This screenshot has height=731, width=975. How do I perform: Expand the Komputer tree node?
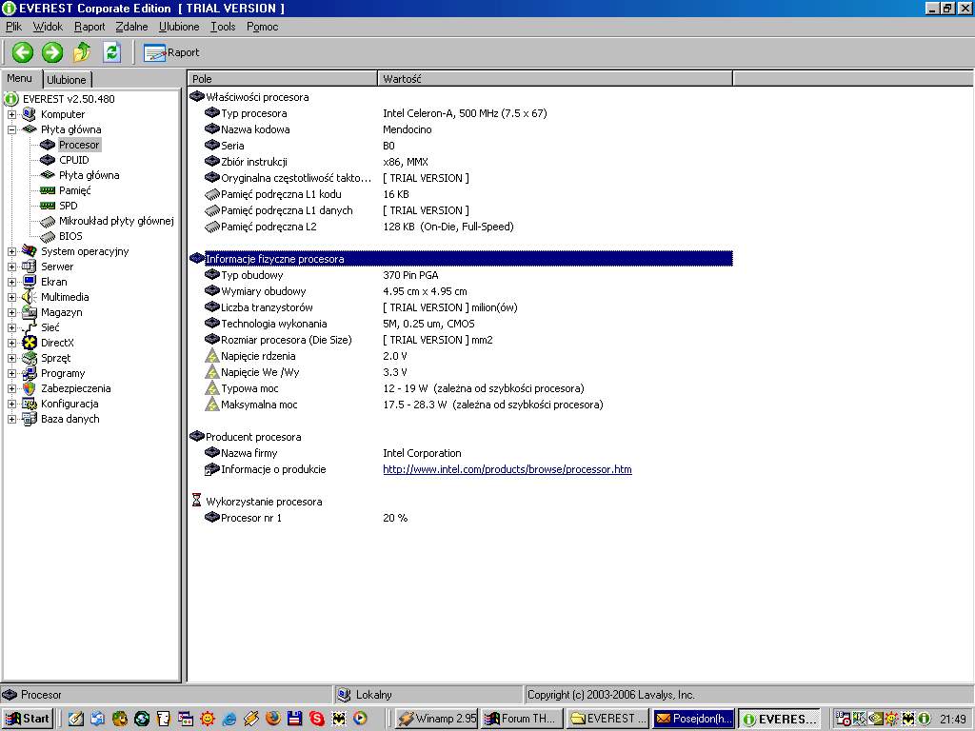(11, 114)
